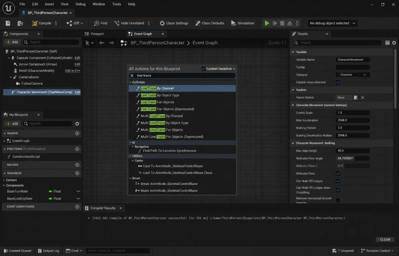Edit the Gravity Scale value field

tap(353, 112)
